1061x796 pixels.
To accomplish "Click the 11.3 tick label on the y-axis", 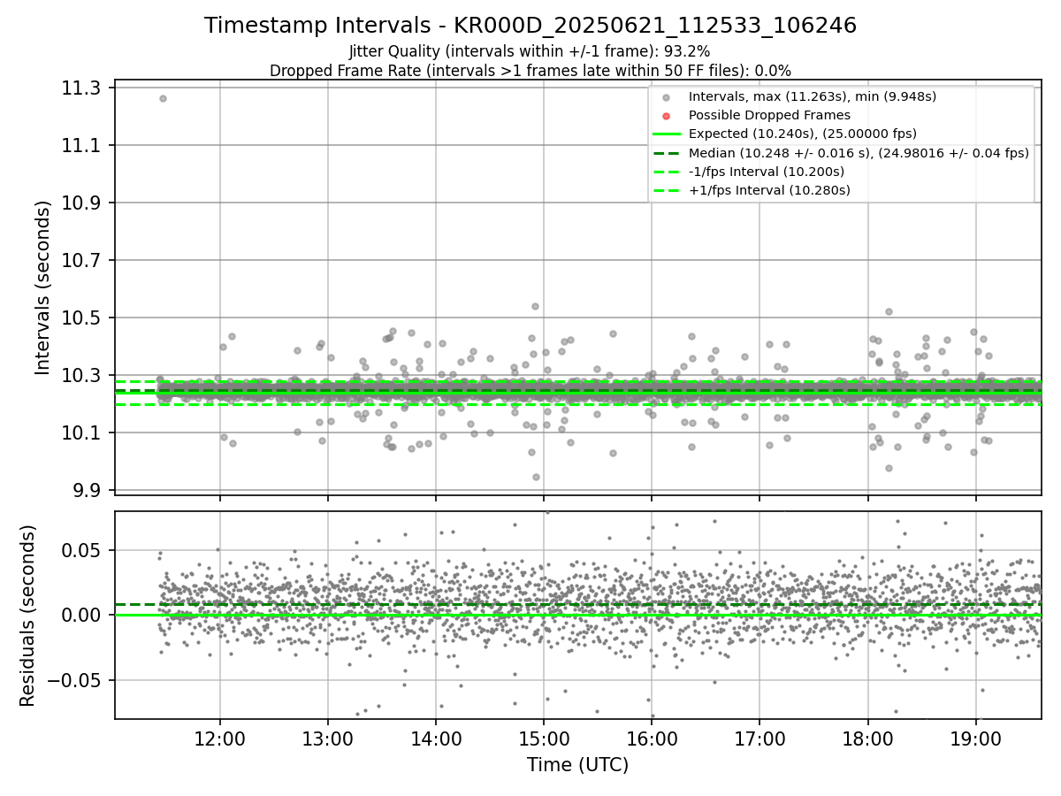I will [82, 88].
